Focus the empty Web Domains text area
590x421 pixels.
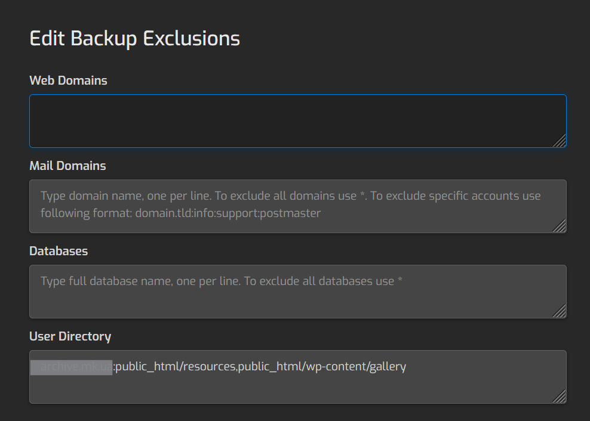297,121
